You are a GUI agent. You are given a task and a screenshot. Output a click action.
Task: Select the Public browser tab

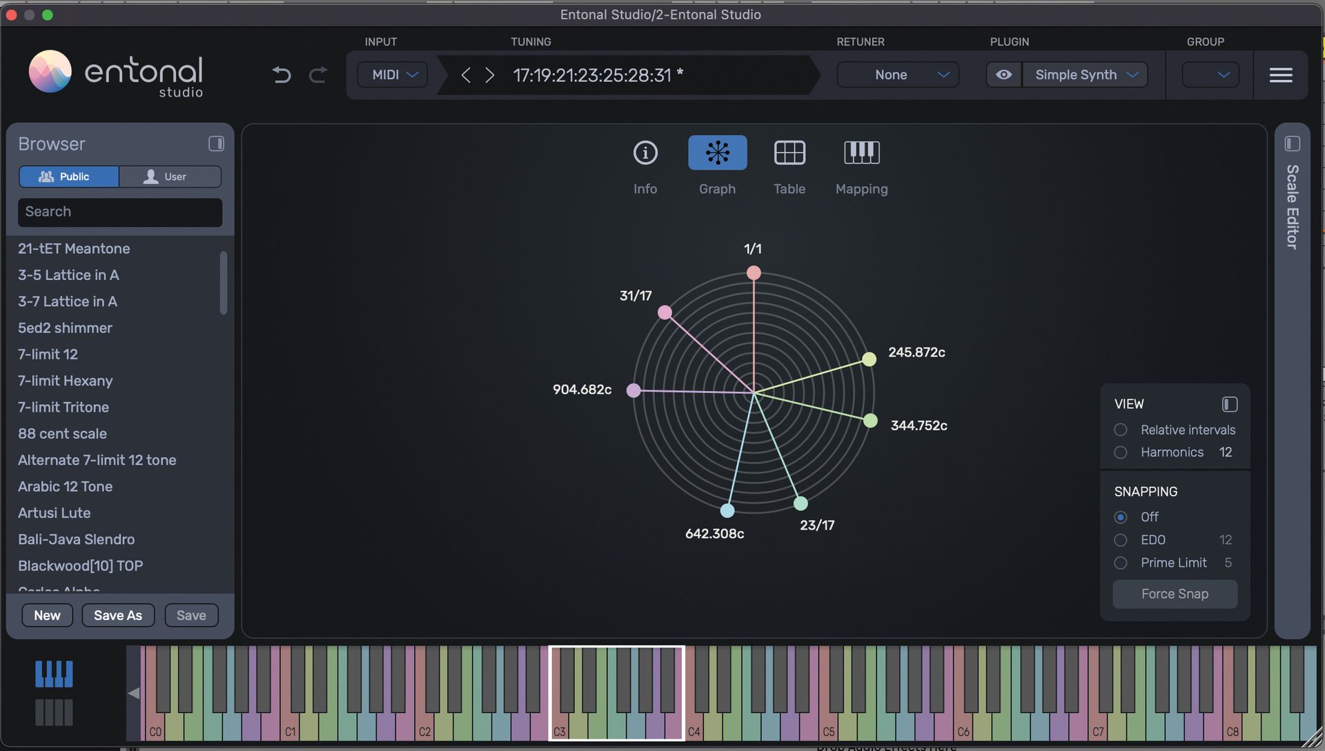click(x=68, y=177)
